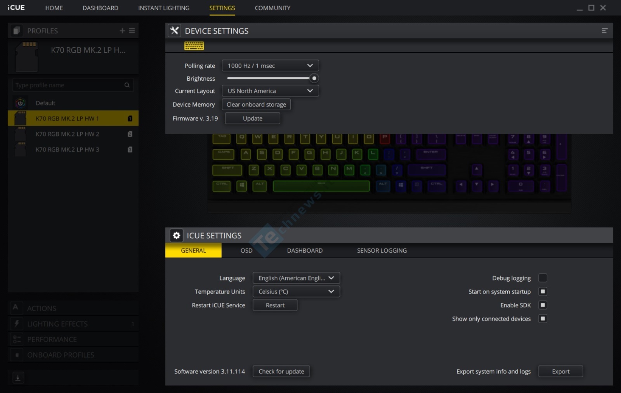Switch to the General tab
Screen dimensions: 621x393
(x=193, y=250)
